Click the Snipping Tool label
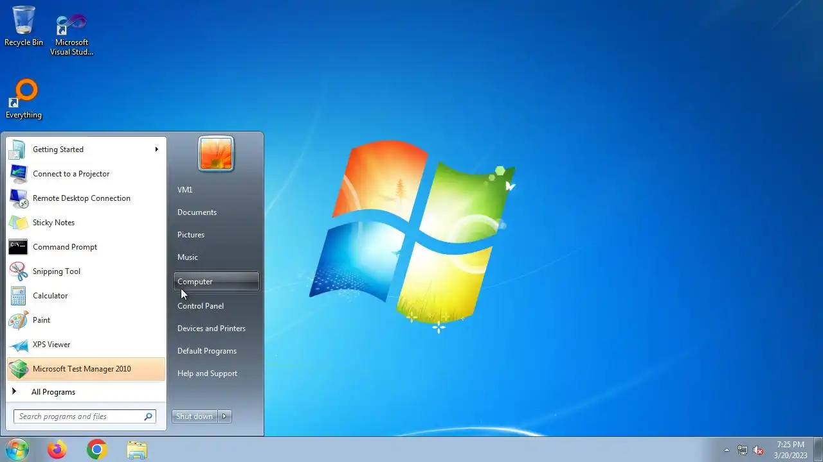The image size is (823, 462). click(57, 271)
